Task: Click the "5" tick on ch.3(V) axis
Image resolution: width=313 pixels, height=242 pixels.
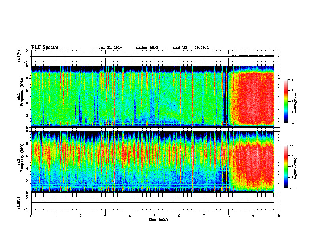Action: pos(28,197)
